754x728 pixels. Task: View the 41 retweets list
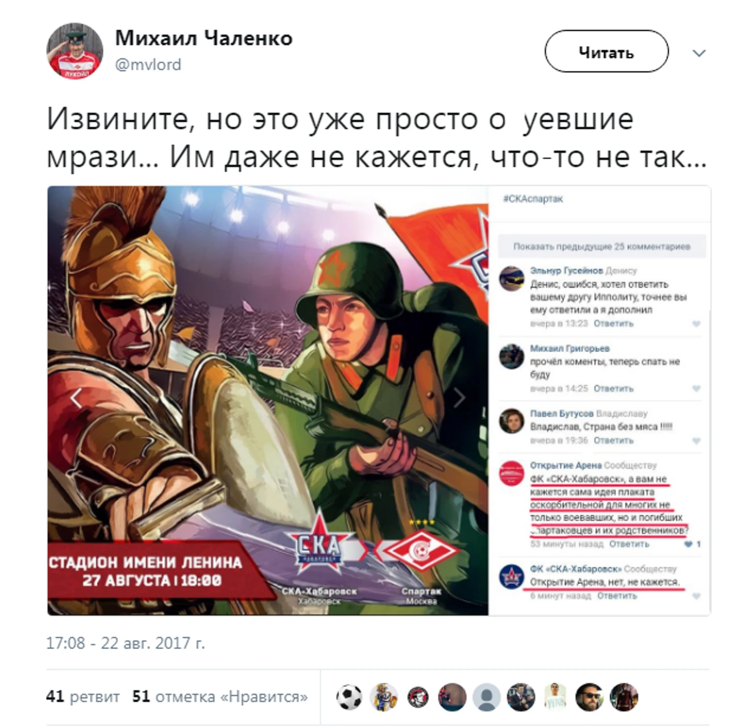83,697
